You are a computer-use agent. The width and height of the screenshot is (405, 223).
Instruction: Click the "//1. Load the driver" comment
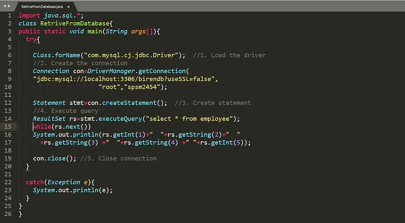229,55
